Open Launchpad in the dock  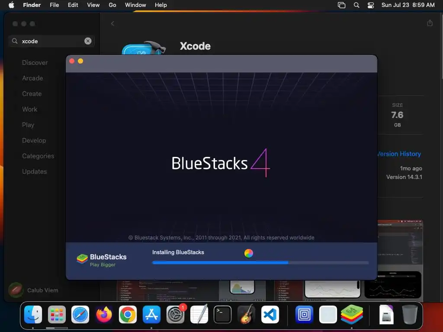(x=57, y=315)
